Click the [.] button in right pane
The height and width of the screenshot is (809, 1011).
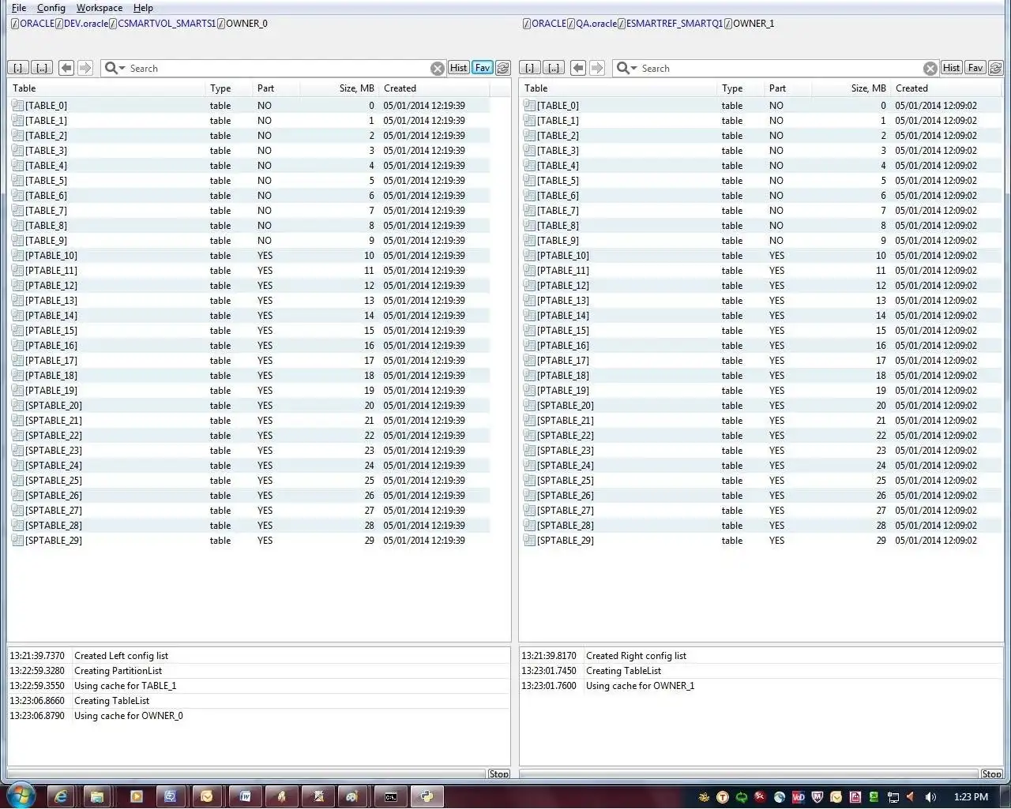530,68
